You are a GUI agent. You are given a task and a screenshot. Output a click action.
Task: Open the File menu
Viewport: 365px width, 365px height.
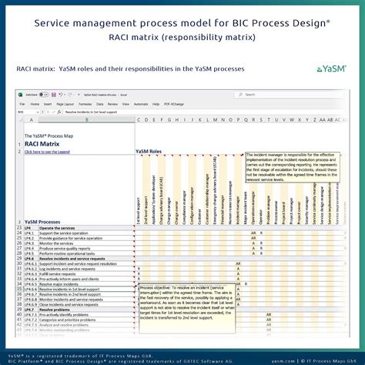(x=22, y=104)
